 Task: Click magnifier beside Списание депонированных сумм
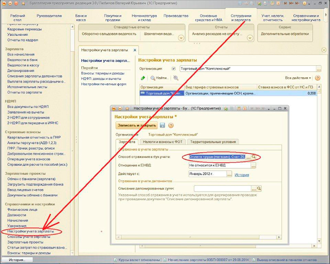[x=259, y=188]
